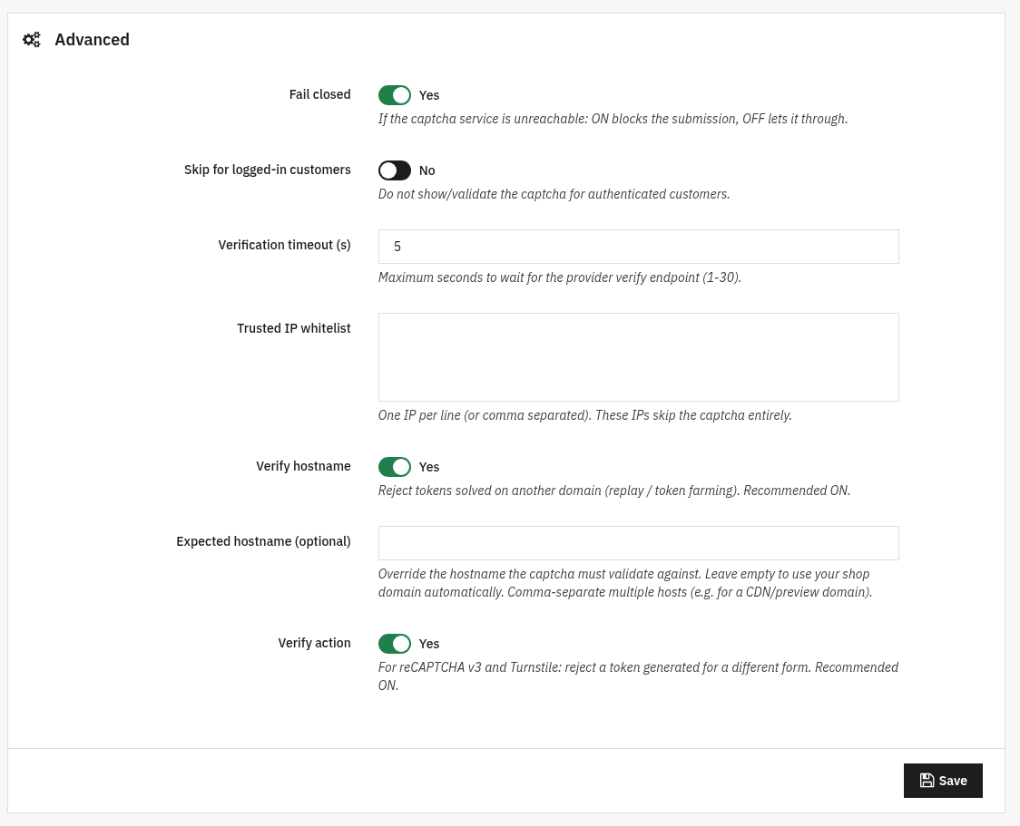Click the Verification timeout (s) label
This screenshot has width=1020, height=826.
[x=284, y=245]
